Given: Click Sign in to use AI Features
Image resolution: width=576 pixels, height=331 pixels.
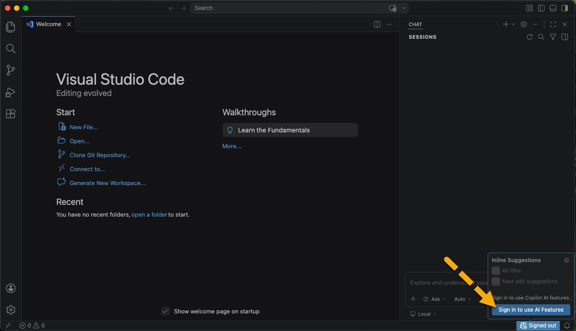Looking at the screenshot, I should point(531,310).
